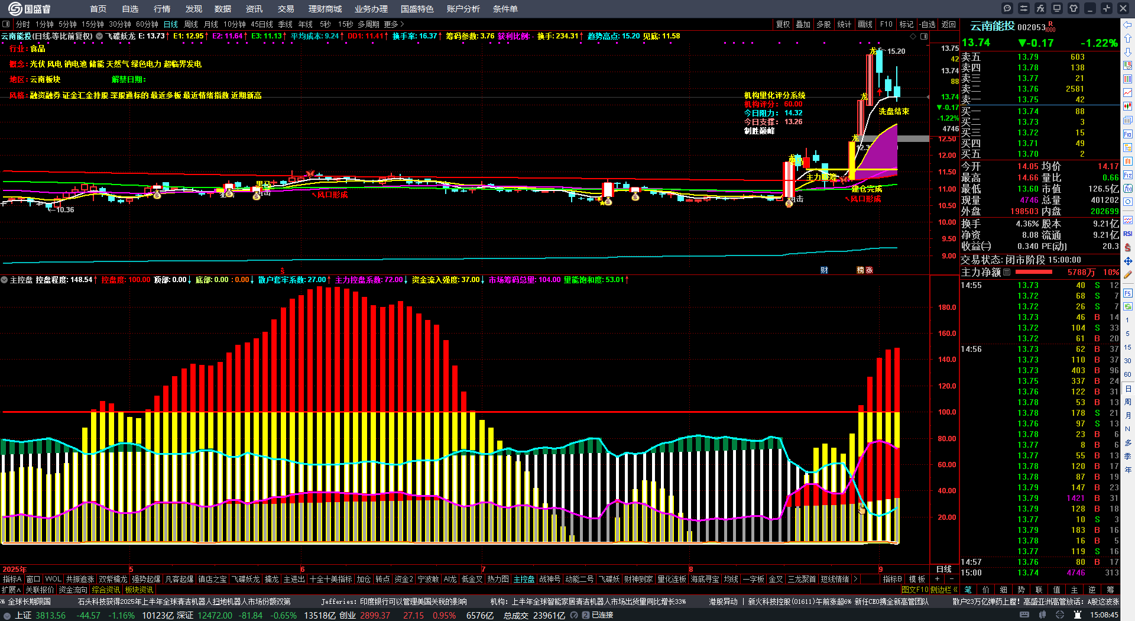Toggle 画线 drawing lines mode
1135x621 pixels.
click(865, 24)
